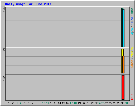Viewport: 135px width, 106px height.
Task: Click day 12 on the x-axis
Action: click(x=51, y=103)
